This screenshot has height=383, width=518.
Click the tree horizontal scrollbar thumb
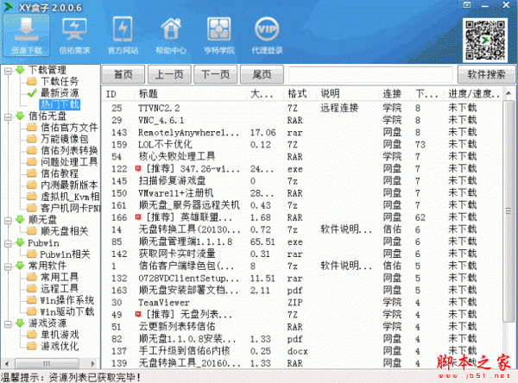pos(47,363)
